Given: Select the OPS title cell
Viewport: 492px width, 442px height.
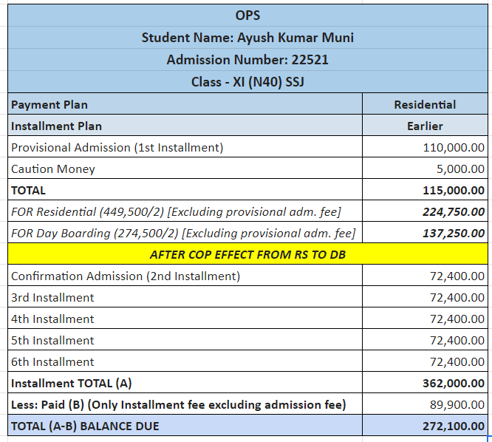Looking at the screenshot, I should click(247, 15).
